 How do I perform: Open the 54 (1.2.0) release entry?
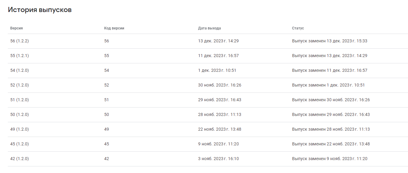[x=208, y=71]
